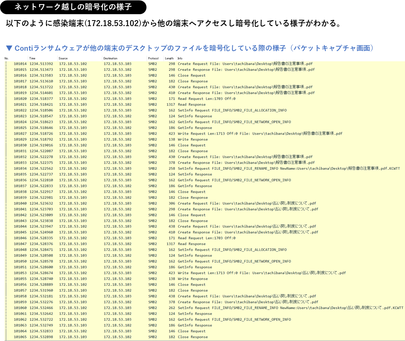Select the Read Response packet 101021
This screenshot has width=405, height=341.
[x=149, y=104]
